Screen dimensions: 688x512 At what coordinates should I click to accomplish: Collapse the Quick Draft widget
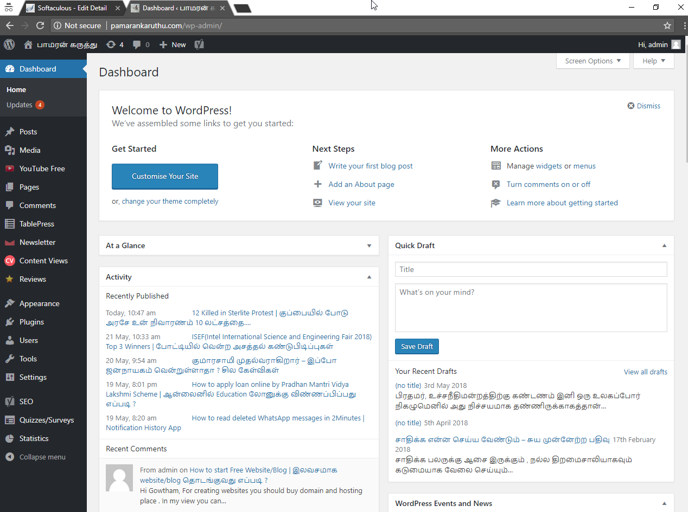click(664, 245)
